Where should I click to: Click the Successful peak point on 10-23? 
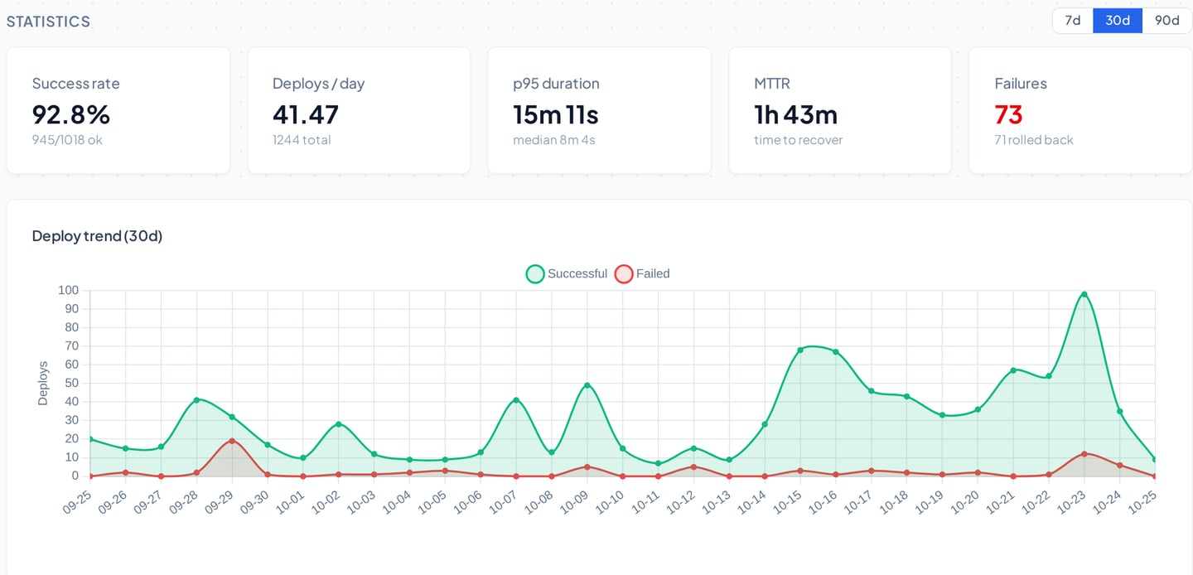(x=1084, y=294)
